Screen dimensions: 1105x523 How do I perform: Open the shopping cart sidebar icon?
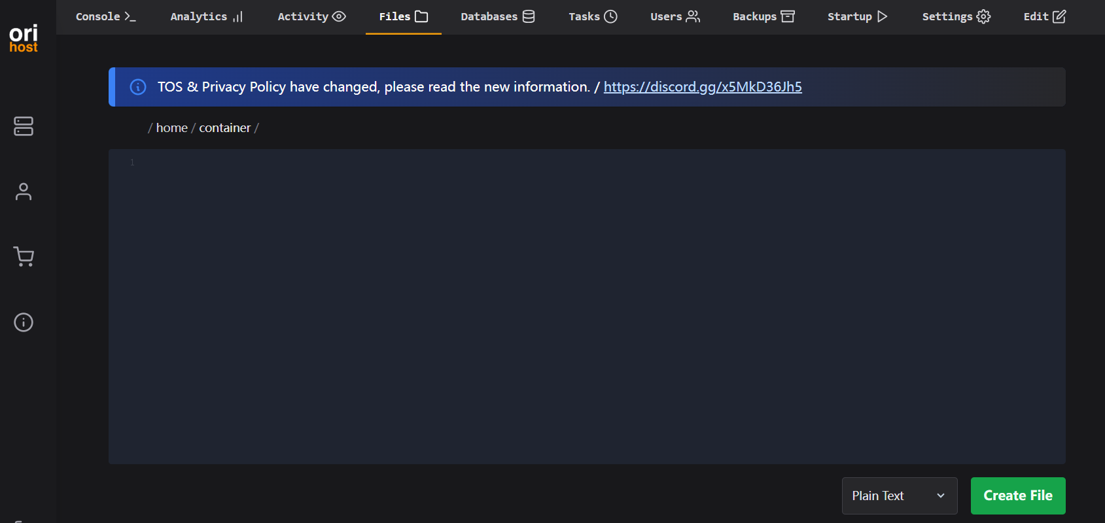[x=24, y=257]
